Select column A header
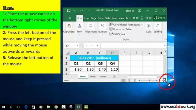The width and height of the screenshot is (196, 110). 76,53
